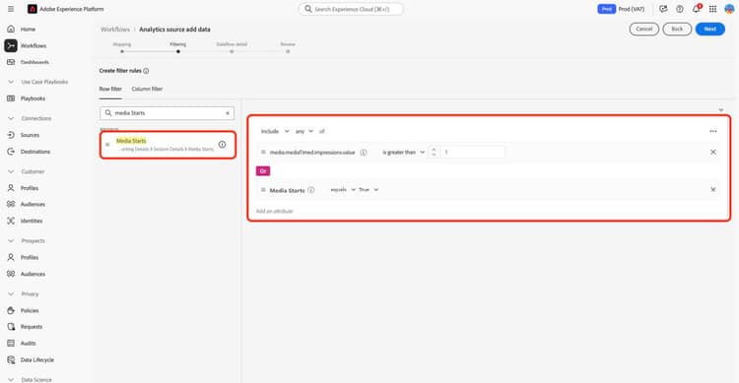
Task: Toggle the Or operator badge
Action: (263, 171)
